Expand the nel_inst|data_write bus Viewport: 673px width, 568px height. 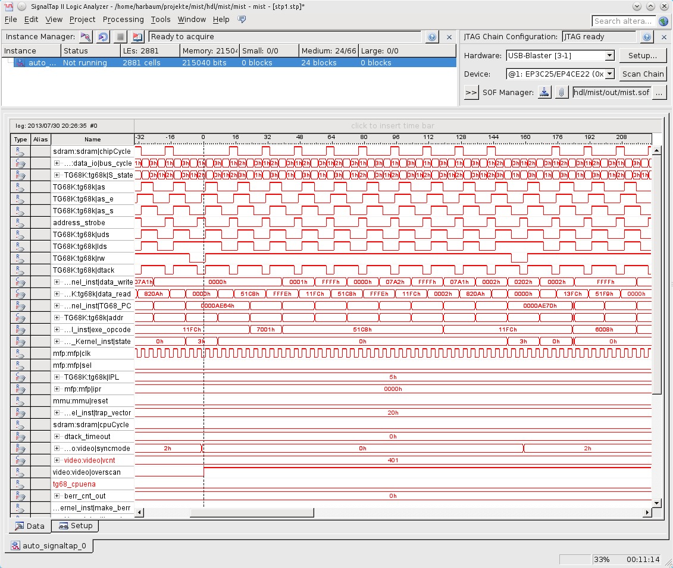click(x=57, y=282)
